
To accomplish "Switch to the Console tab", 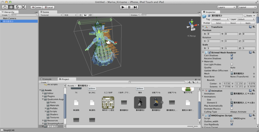I will pos(46,79).
